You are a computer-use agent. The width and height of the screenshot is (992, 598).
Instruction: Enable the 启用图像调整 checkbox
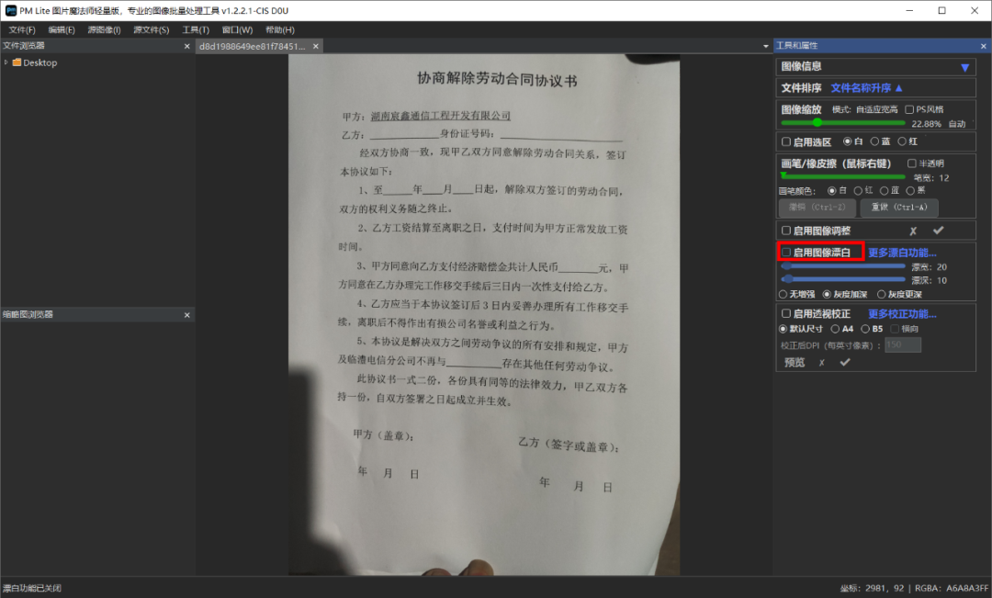pos(785,231)
